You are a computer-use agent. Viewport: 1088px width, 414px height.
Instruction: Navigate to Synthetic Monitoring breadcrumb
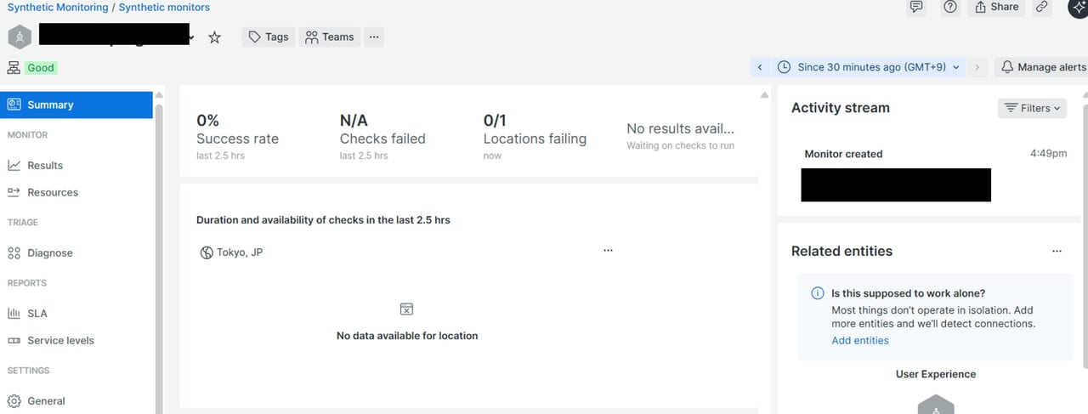click(58, 7)
